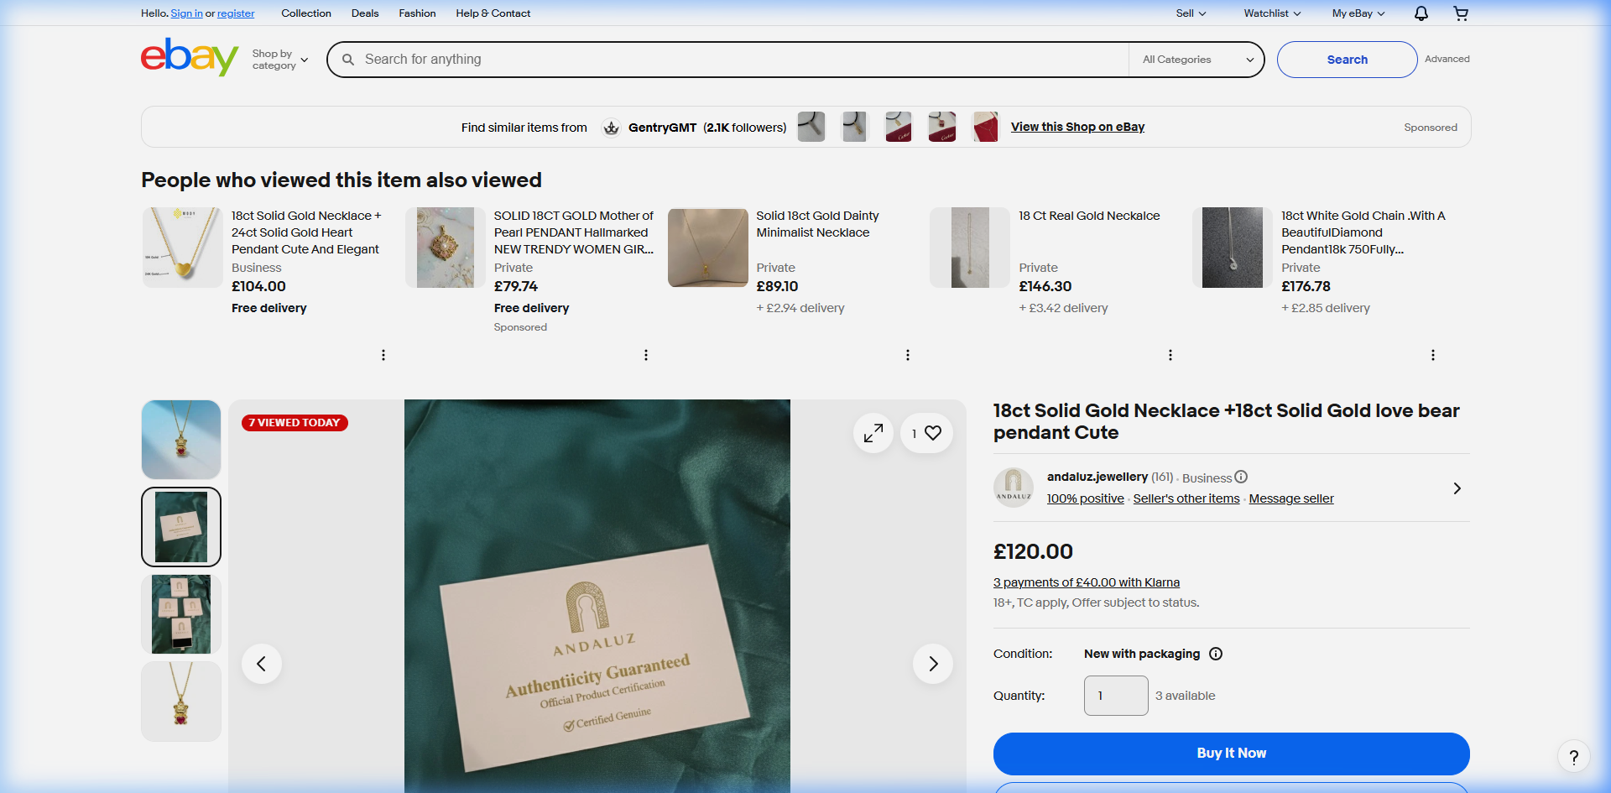
Task: Go to the Fashion menu item
Action: coord(417,13)
